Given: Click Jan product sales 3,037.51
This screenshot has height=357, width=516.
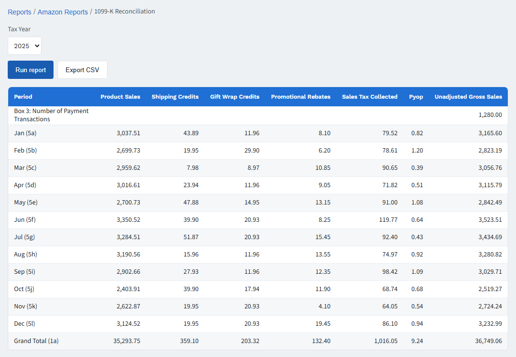Looking at the screenshot, I should [128, 133].
